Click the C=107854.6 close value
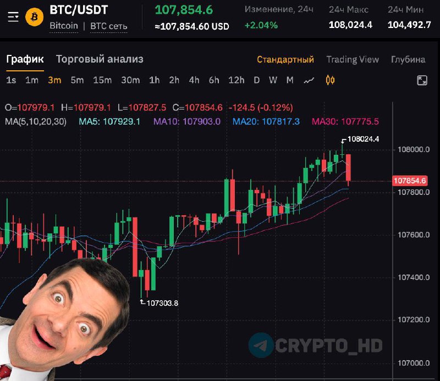440x381 pixels. tap(197, 108)
